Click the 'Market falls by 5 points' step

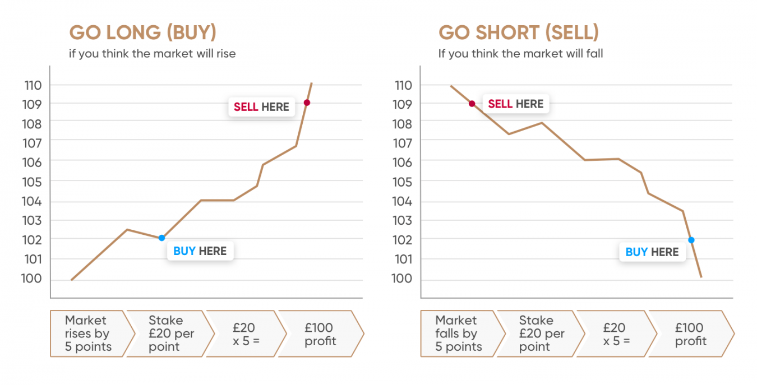tap(458, 333)
